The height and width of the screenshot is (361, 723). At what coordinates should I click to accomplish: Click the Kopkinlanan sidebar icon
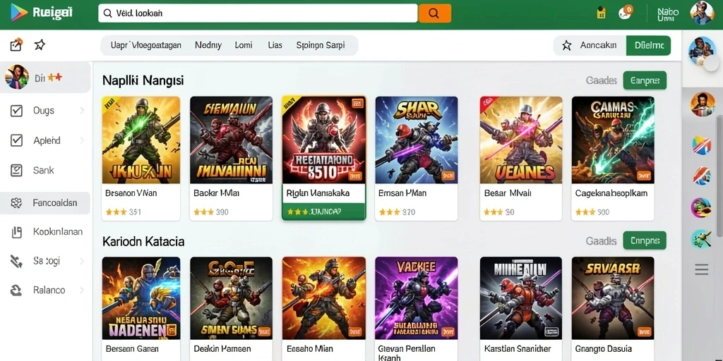click(17, 232)
